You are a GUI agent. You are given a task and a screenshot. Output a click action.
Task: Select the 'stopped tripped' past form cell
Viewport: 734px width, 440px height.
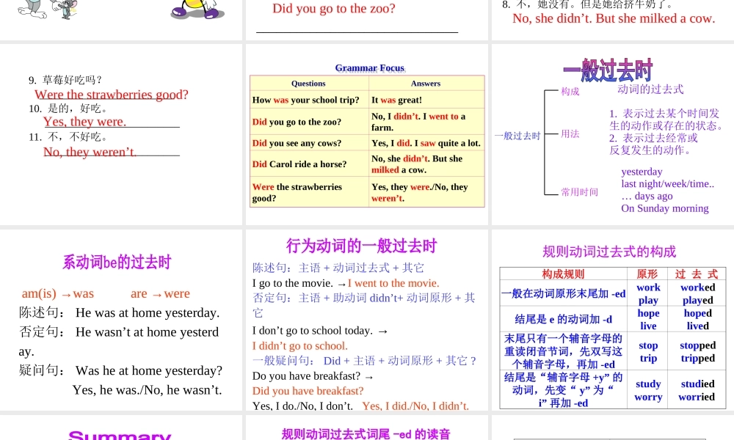tap(697, 351)
